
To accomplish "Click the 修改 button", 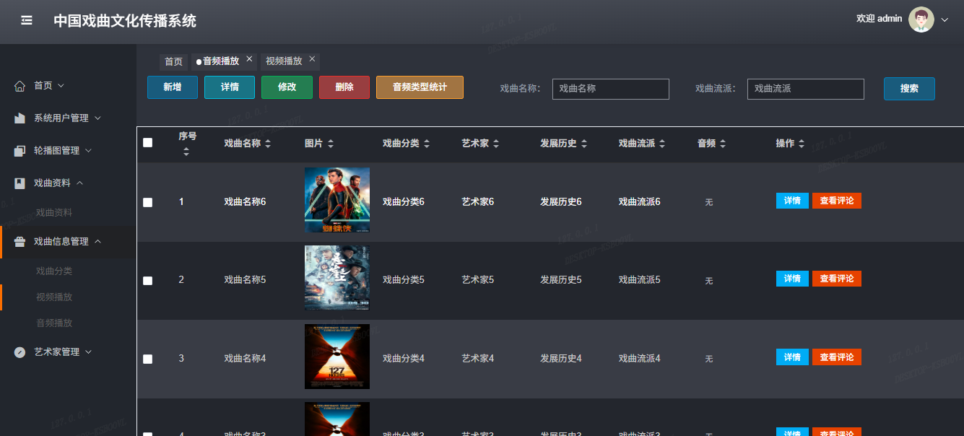I will (287, 87).
